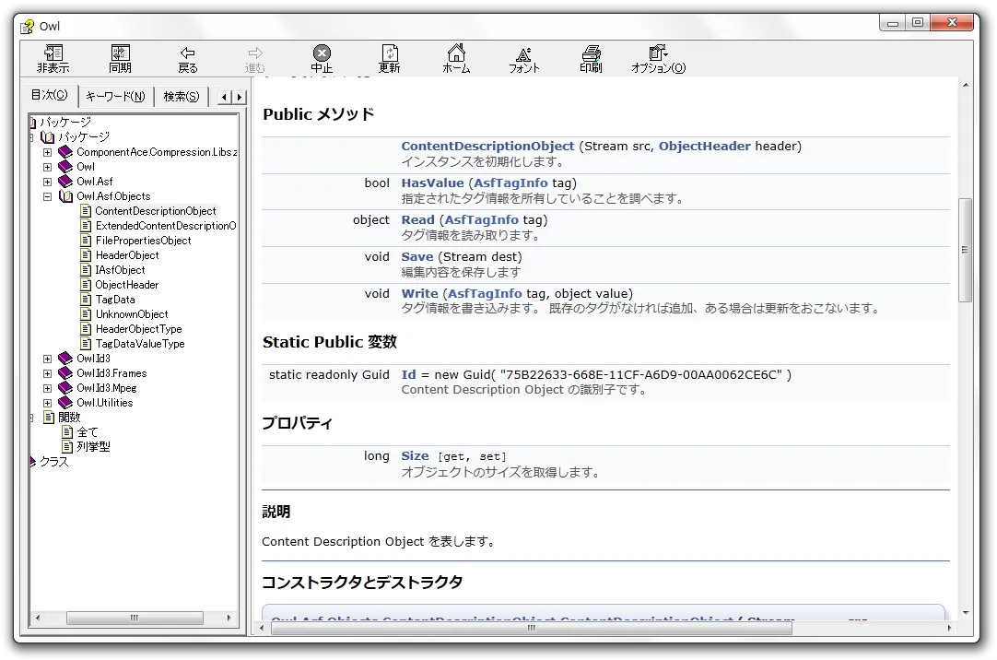
Task: Expand the ComponentAce.Compression.Libs tree node
Action: (x=48, y=152)
